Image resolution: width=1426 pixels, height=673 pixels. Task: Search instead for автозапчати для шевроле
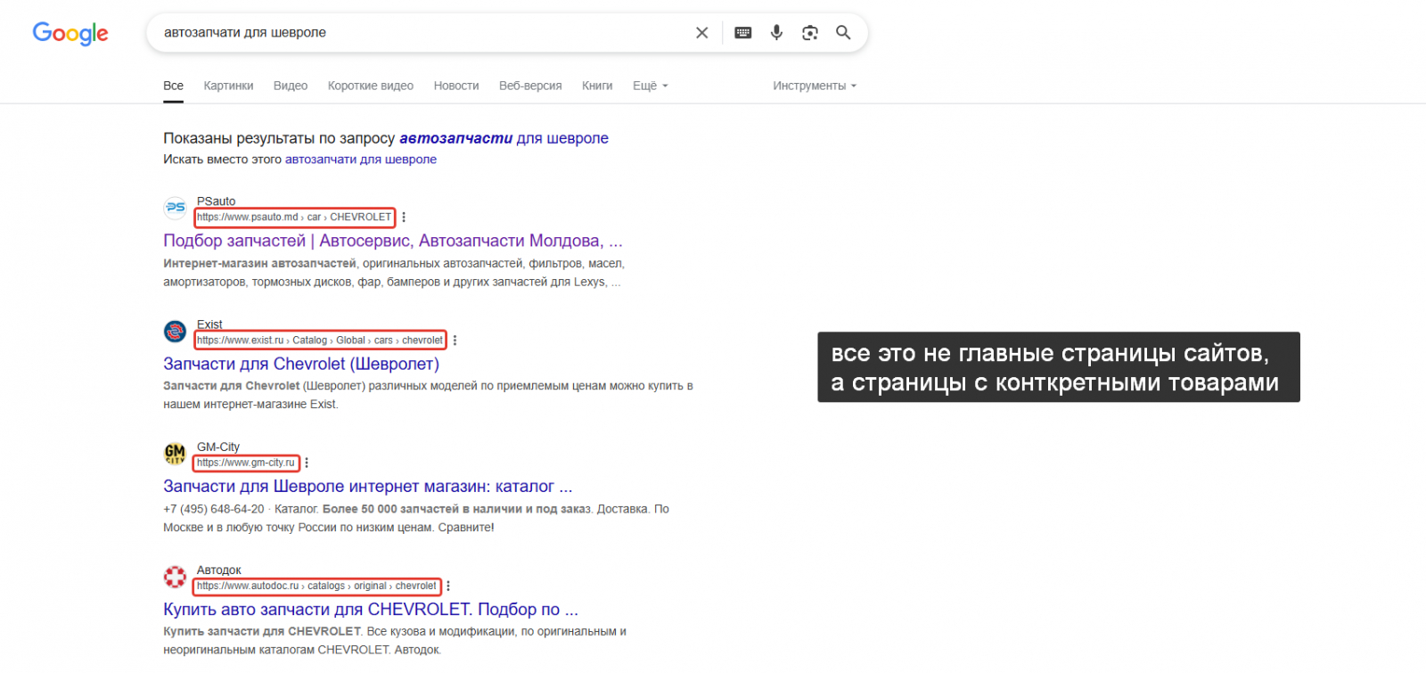(361, 160)
